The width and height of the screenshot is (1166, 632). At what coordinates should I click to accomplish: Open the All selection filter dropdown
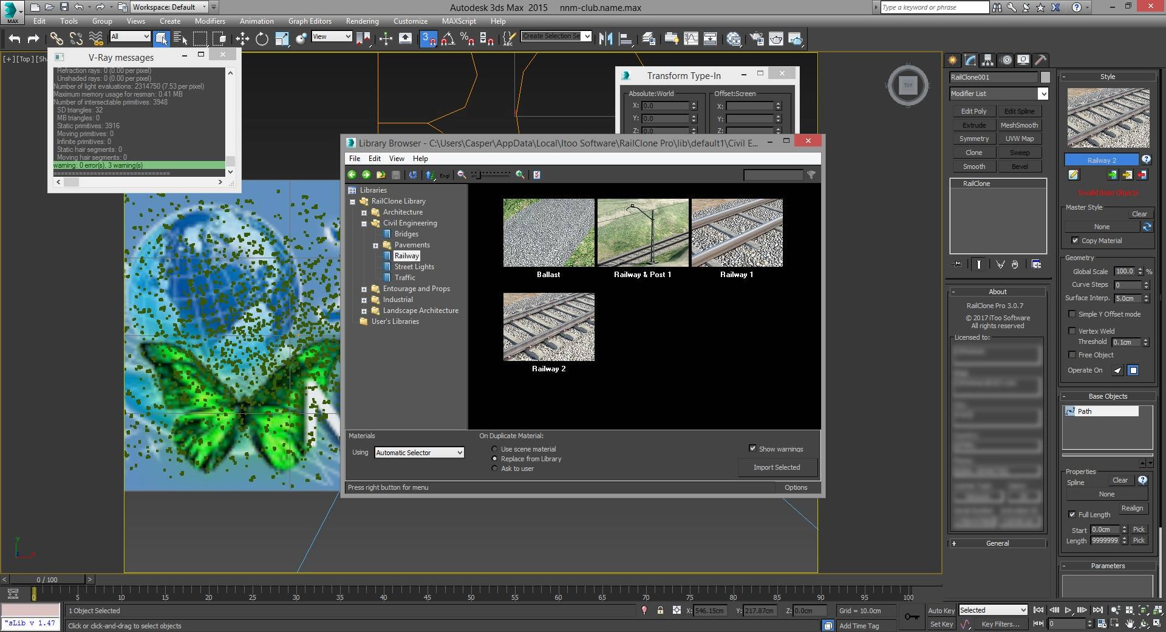point(130,36)
